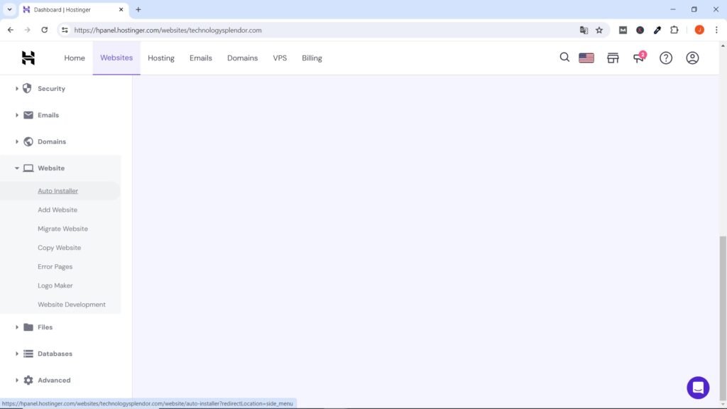Switch to the Hosting tab
The width and height of the screenshot is (727, 409).
tap(160, 58)
